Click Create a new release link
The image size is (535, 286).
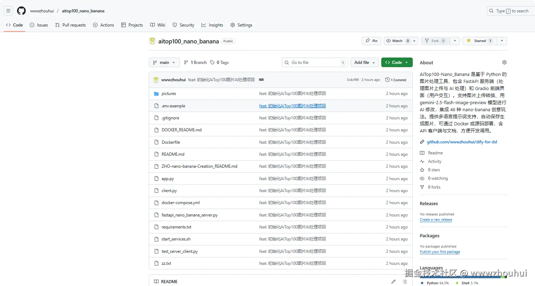(436, 220)
